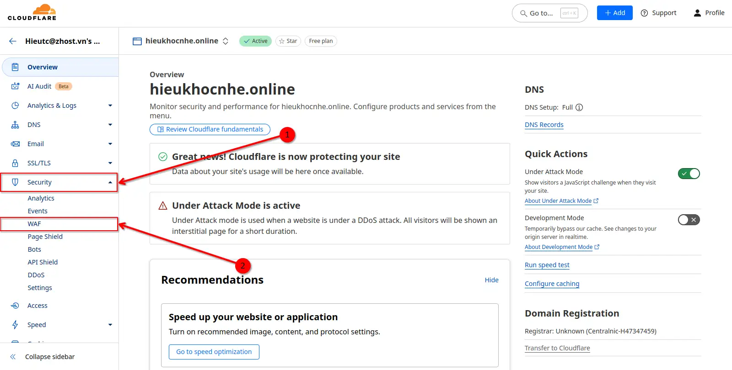Click the back arrow beside account name
The width and height of the screenshot is (732, 370).
pyautogui.click(x=13, y=41)
